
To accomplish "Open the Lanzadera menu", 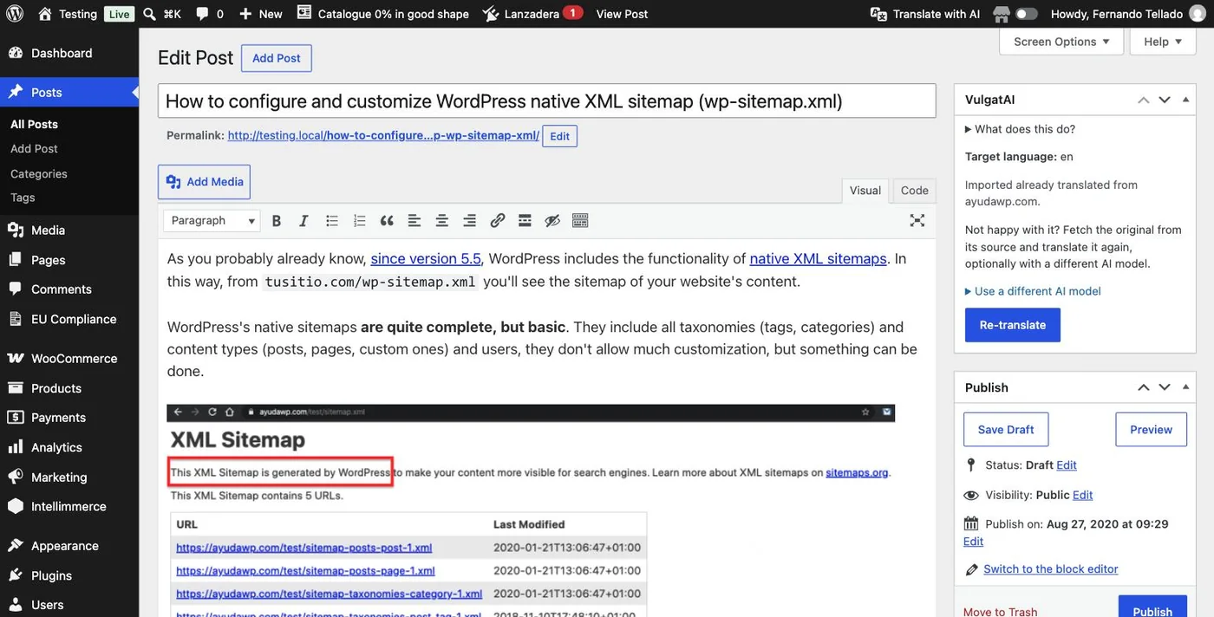I will pyautogui.click(x=532, y=14).
